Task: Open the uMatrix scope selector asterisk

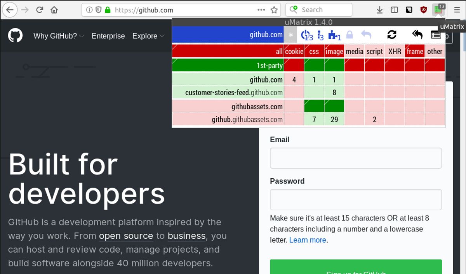Action: (290, 35)
